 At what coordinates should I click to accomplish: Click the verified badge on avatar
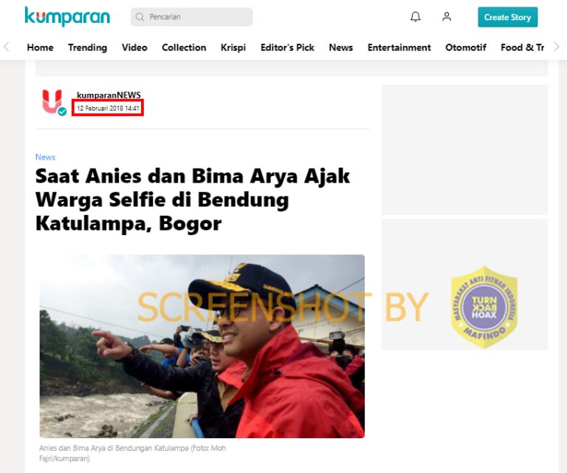pos(62,112)
